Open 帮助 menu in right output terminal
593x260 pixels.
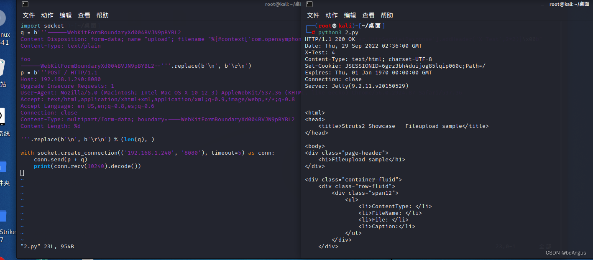tap(387, 15)
